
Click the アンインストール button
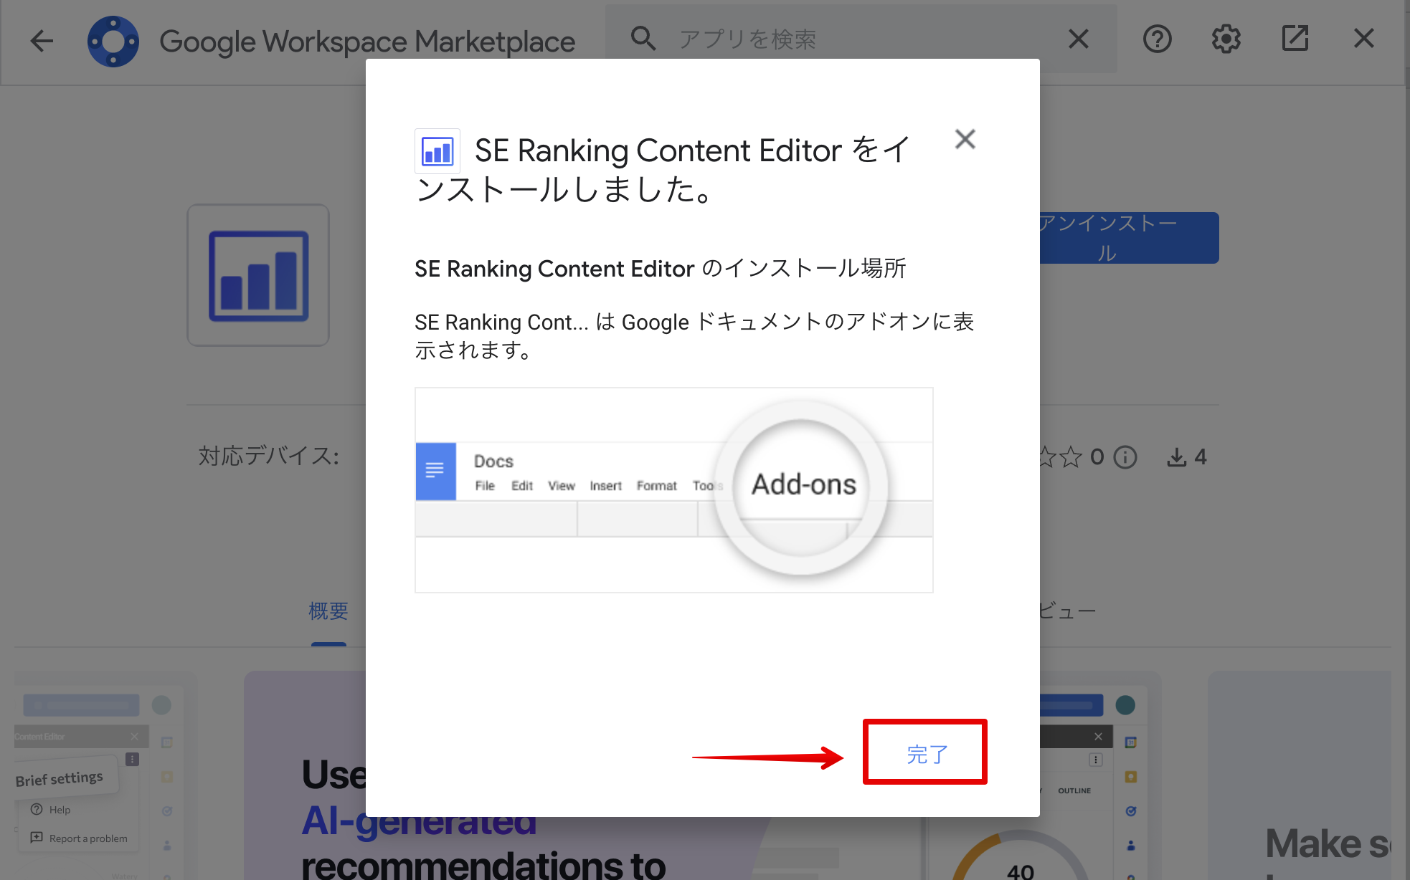pos(1128,238)
